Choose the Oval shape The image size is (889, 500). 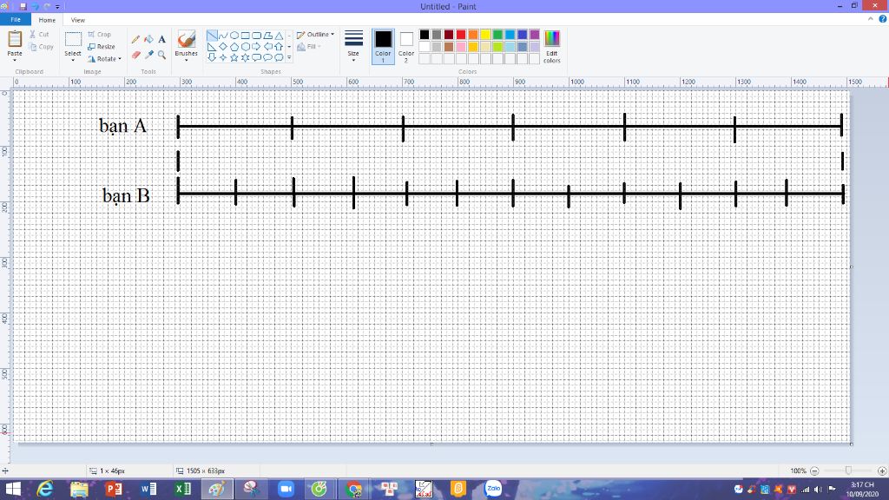pos(234,35)
